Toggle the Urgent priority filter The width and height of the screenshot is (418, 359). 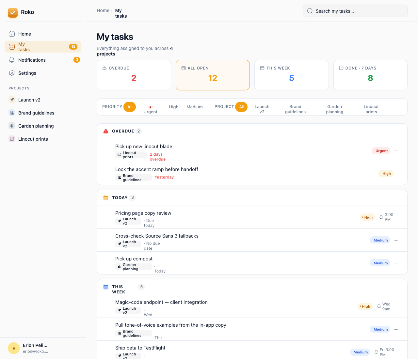150,109
